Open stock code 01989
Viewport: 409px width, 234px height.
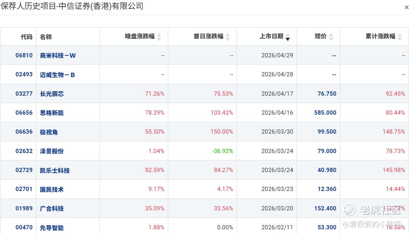click(x=24, y=208)
